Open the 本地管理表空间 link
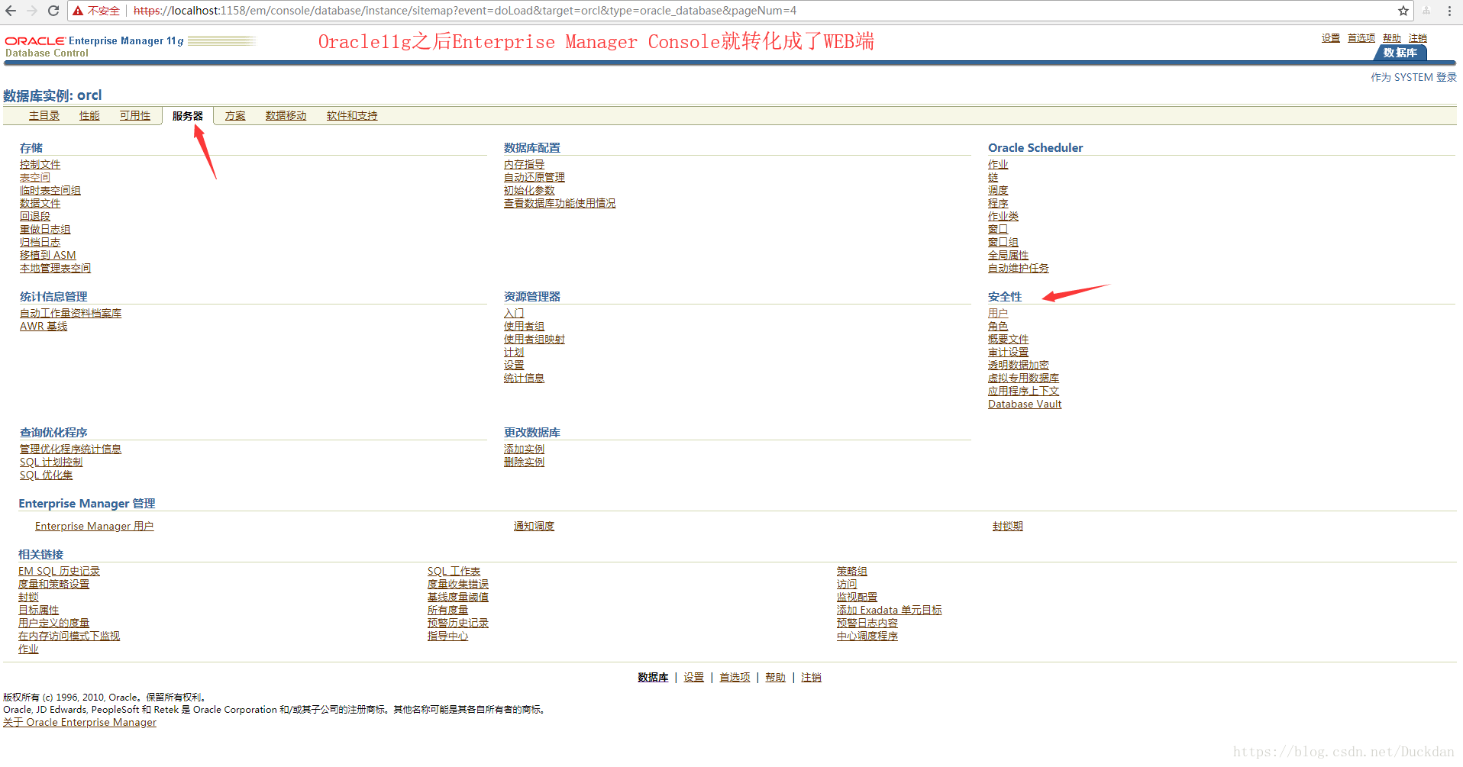1463x767 pixels. 55,269
